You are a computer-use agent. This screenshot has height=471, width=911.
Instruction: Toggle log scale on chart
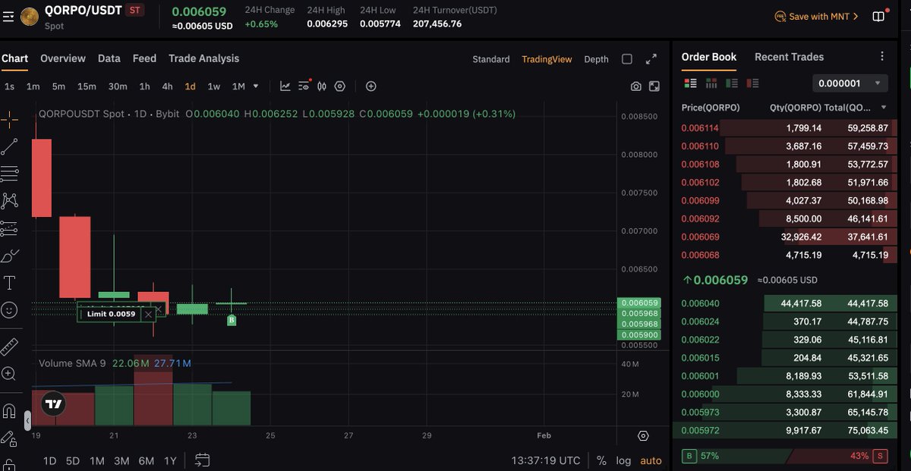(623, 460)
